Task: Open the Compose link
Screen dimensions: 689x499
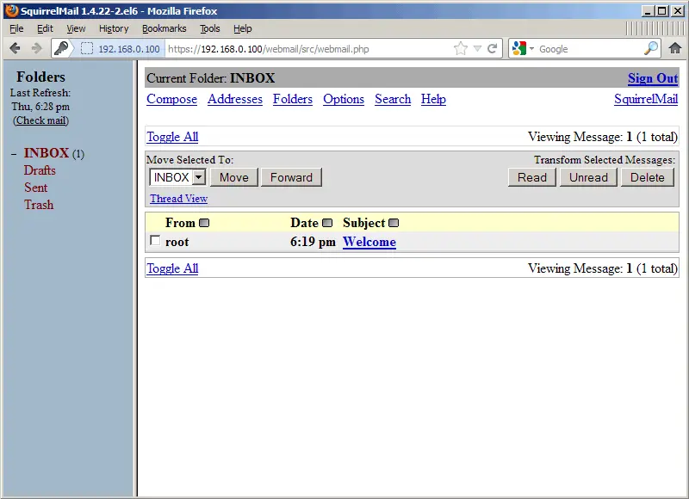Action: 171,99
